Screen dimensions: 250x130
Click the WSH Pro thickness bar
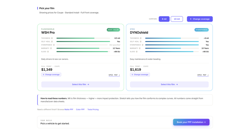(x=83, y=38)
